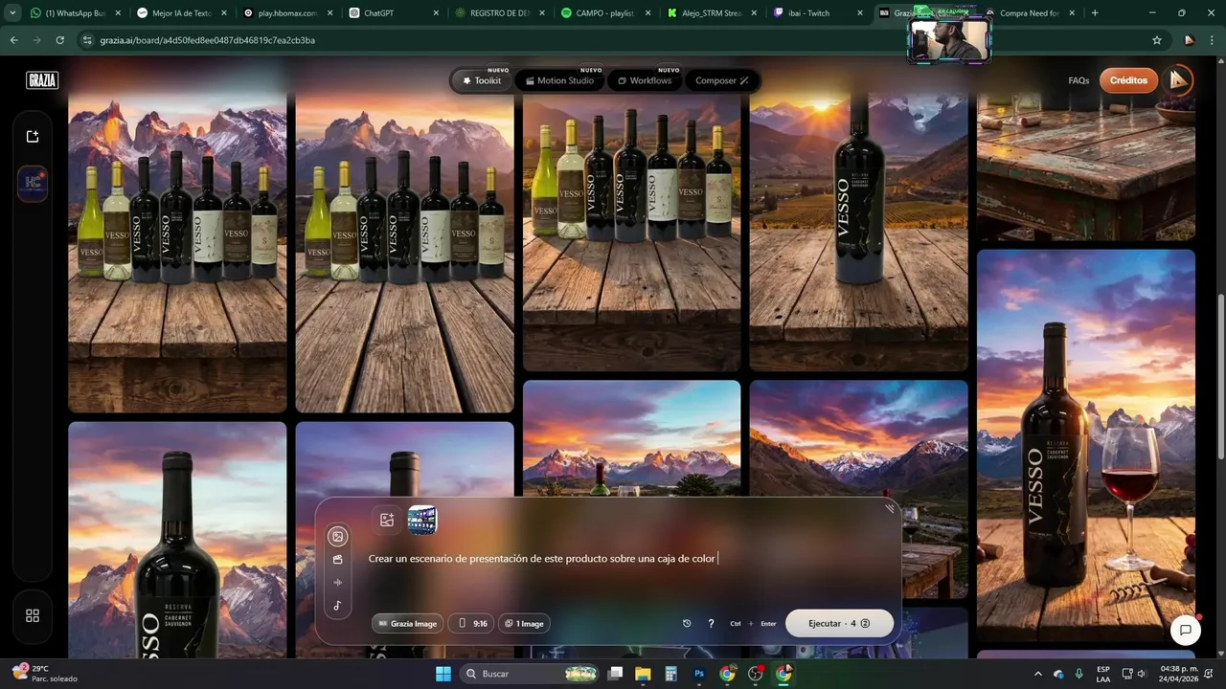
Task: Select image mode in prompt panel
Action: [337, 537]
